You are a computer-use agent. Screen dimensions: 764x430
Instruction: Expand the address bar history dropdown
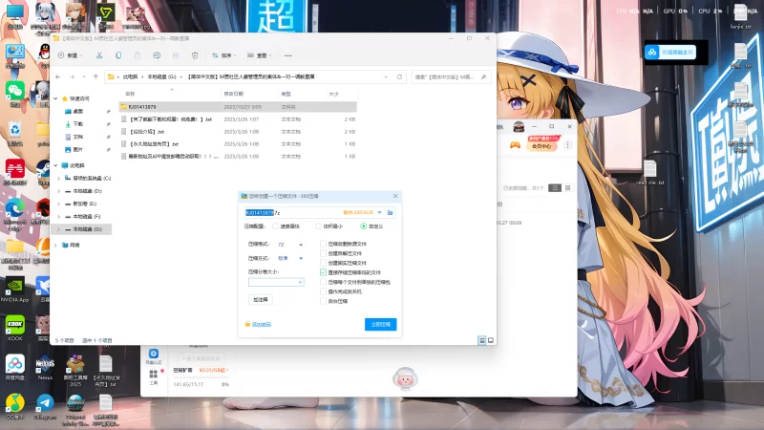[386, 76]
